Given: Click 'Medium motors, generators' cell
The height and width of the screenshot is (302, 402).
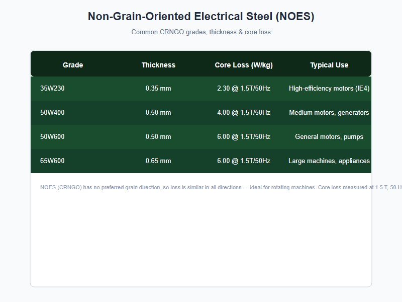Looking at the screenshot, I should click(329, 112).
